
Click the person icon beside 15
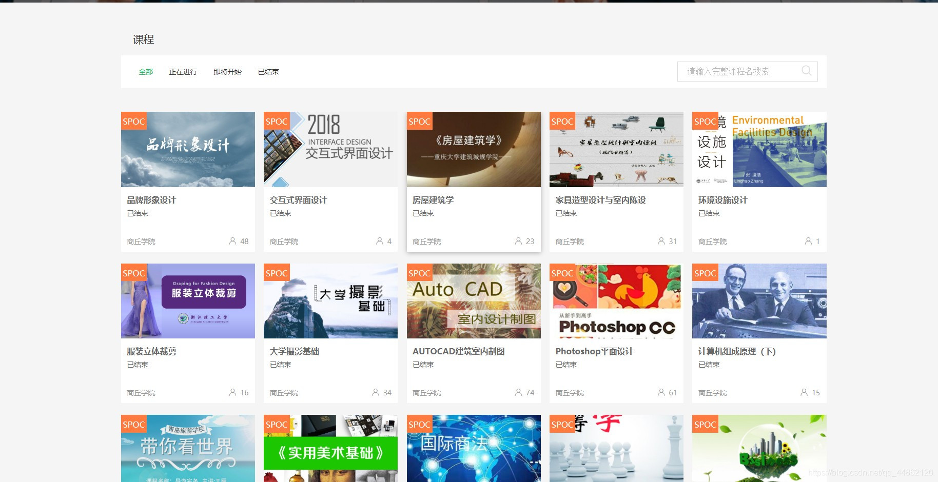tap(804, 392)
